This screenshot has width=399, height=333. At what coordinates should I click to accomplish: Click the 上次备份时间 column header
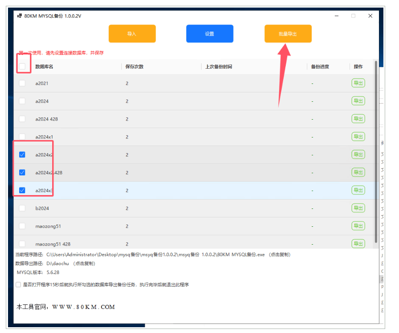219,67
